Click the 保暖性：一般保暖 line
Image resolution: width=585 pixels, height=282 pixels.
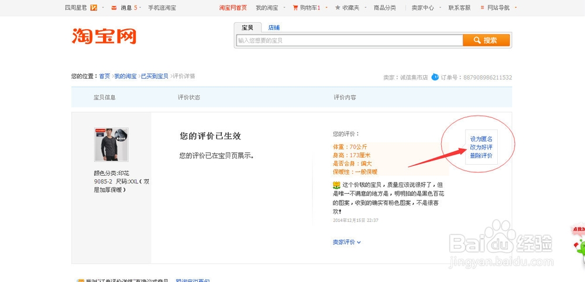355,172
